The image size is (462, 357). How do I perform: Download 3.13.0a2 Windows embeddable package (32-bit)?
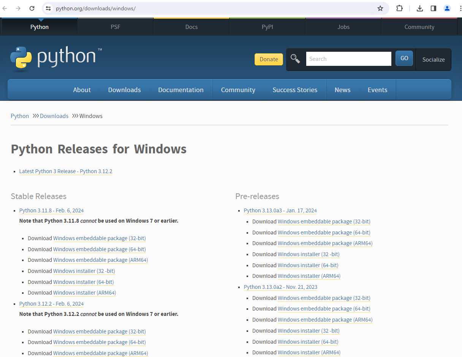[324, 298]
